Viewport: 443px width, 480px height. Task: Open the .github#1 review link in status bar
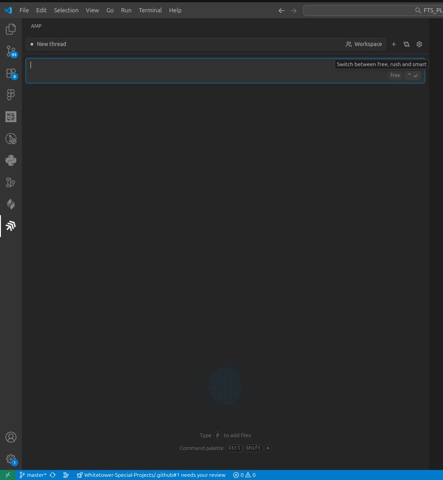(152, 475)
